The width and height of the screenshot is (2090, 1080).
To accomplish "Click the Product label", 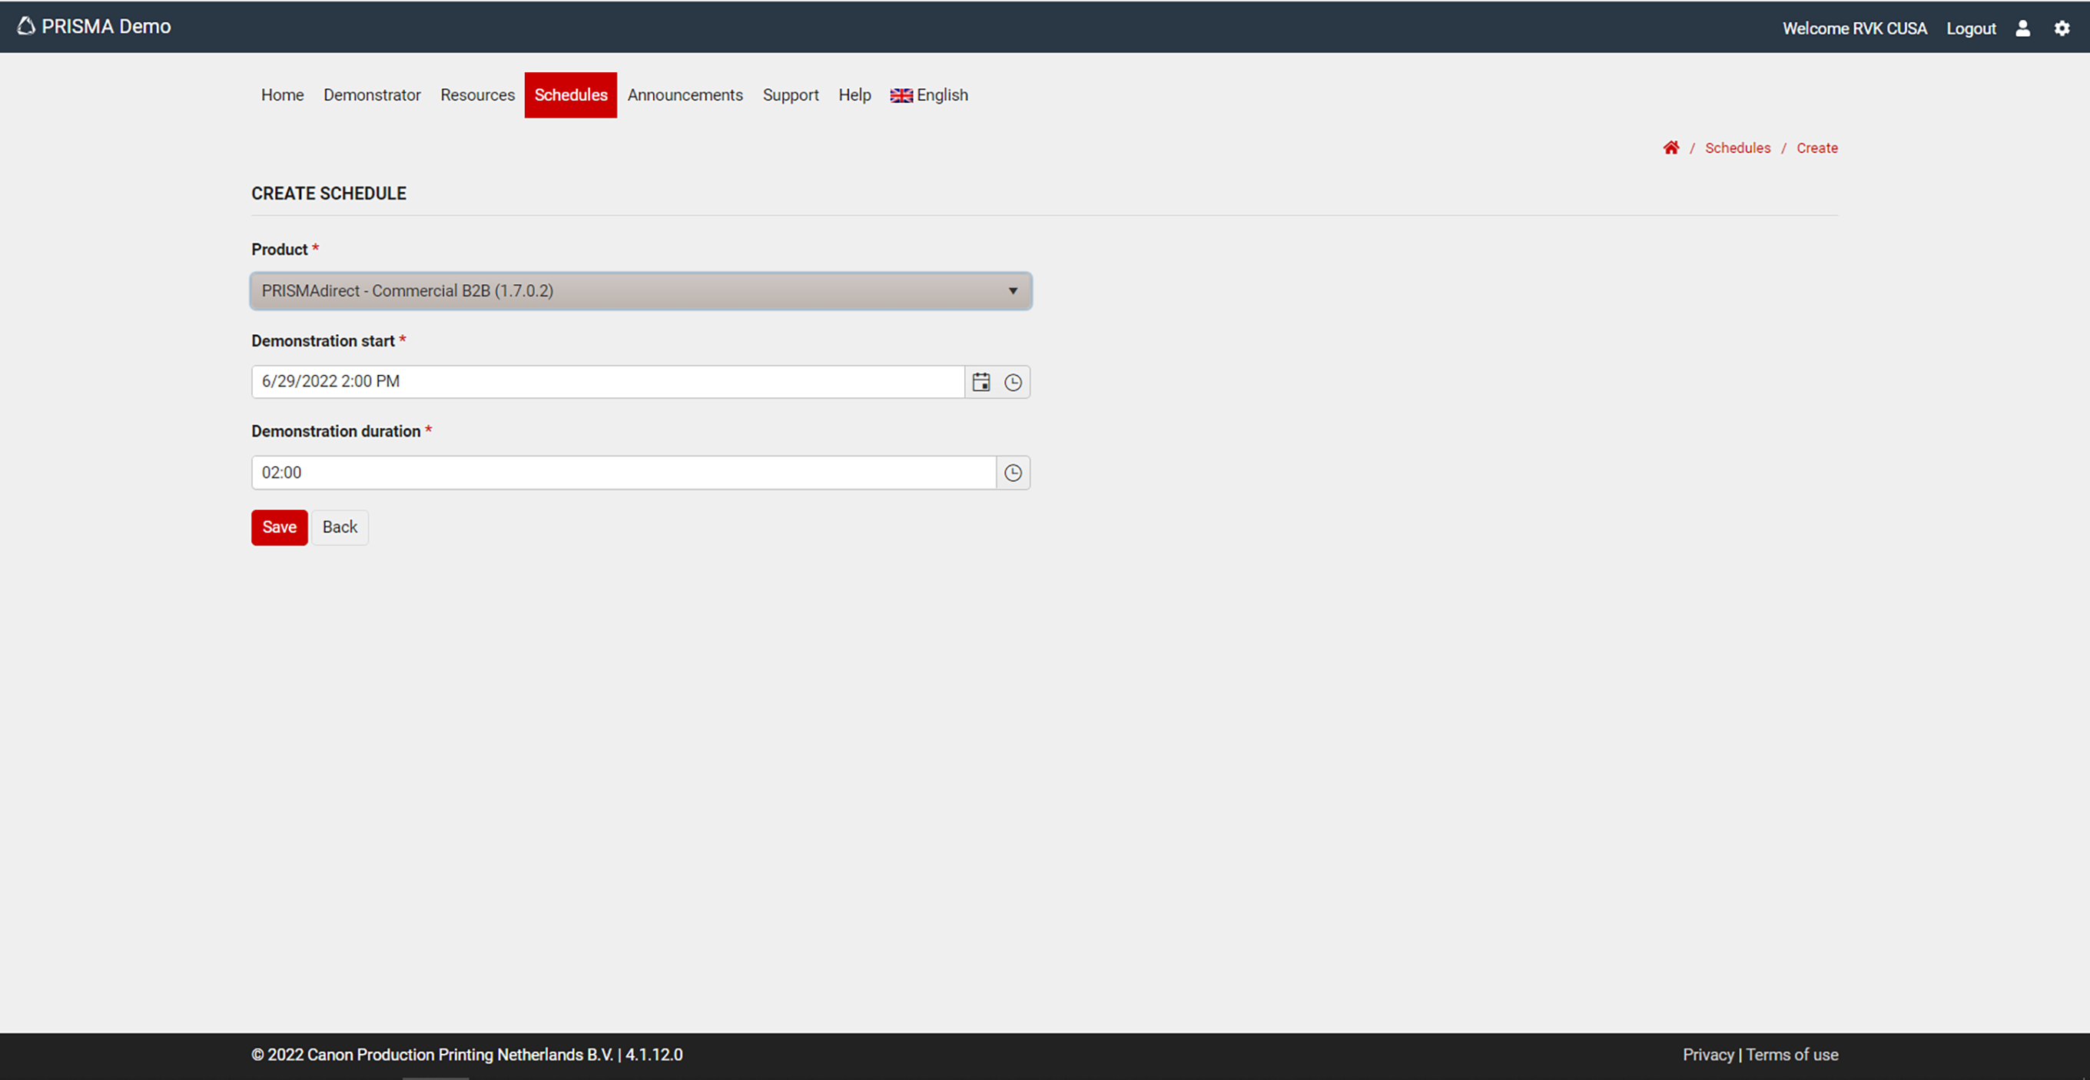I will tap(279, 250).
